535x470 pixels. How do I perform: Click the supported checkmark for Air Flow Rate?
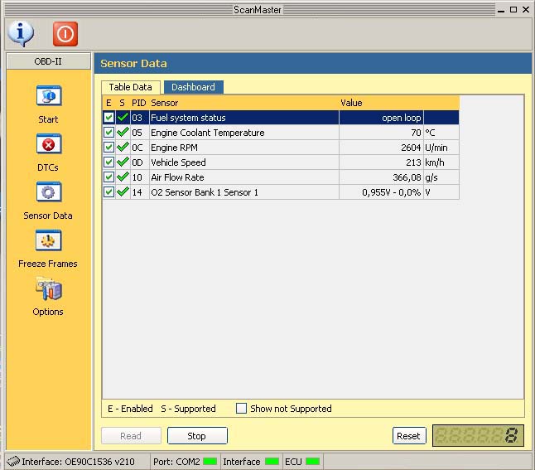(123, 177)
